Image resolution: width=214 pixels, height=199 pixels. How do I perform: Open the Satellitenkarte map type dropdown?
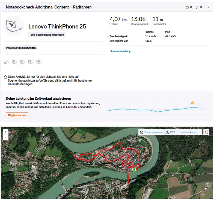click(189, 132)
